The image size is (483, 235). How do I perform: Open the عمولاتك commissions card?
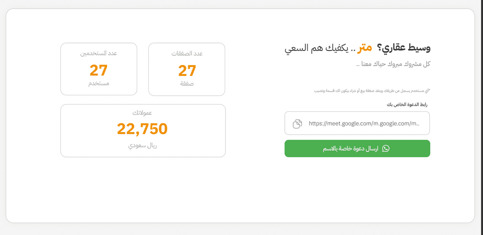click(143, 131)
